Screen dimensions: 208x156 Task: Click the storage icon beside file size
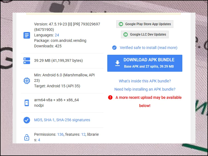tap(27, 61)
